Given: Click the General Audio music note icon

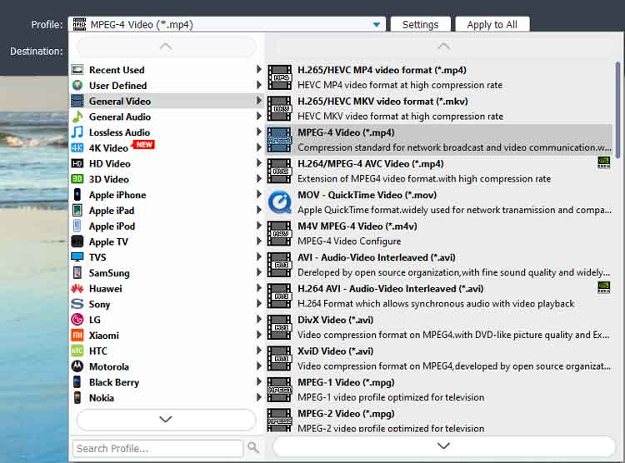Looking at the screenshot, I should click(x=77, y=117).
